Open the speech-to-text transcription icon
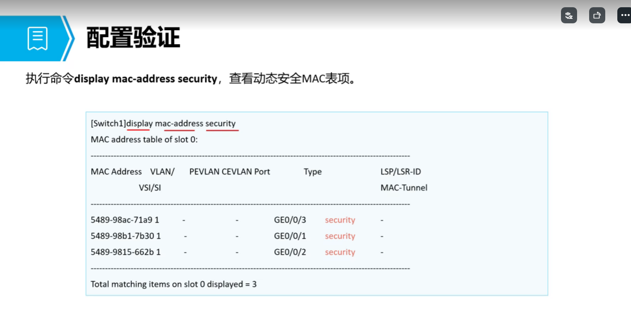 (x=569, y=15)
